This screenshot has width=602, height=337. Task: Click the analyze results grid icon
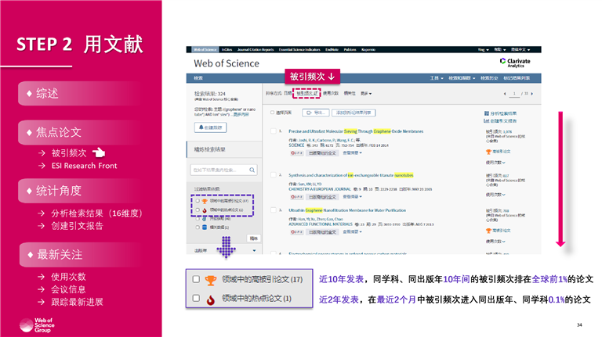click(487, 113)
